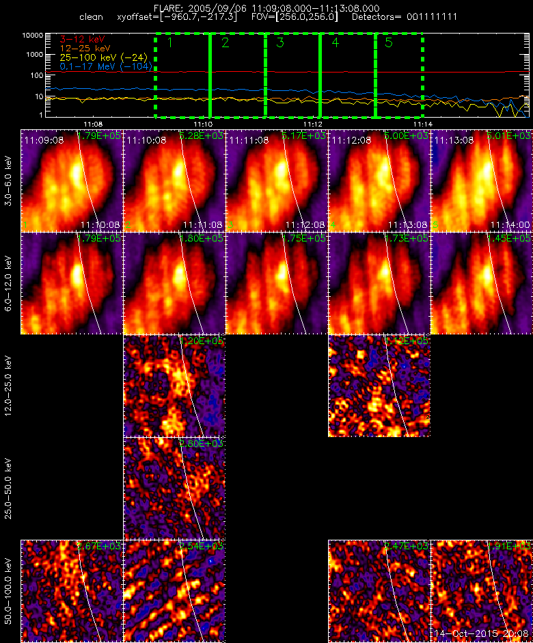
Task: Open the 50.0-100.0 keV image labeled 2.54E+03
Action: (174, 591)
